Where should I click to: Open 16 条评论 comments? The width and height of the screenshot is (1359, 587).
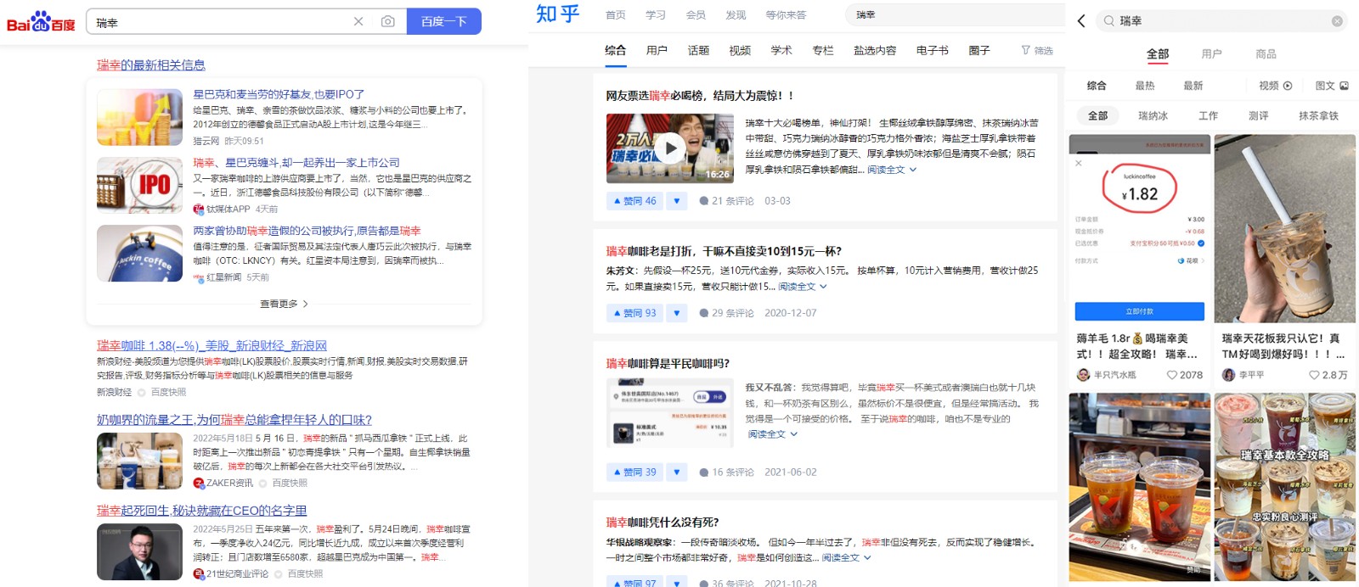pos(726,472)
